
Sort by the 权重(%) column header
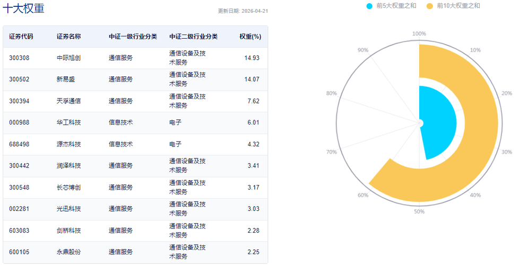[x=250, y=37]
